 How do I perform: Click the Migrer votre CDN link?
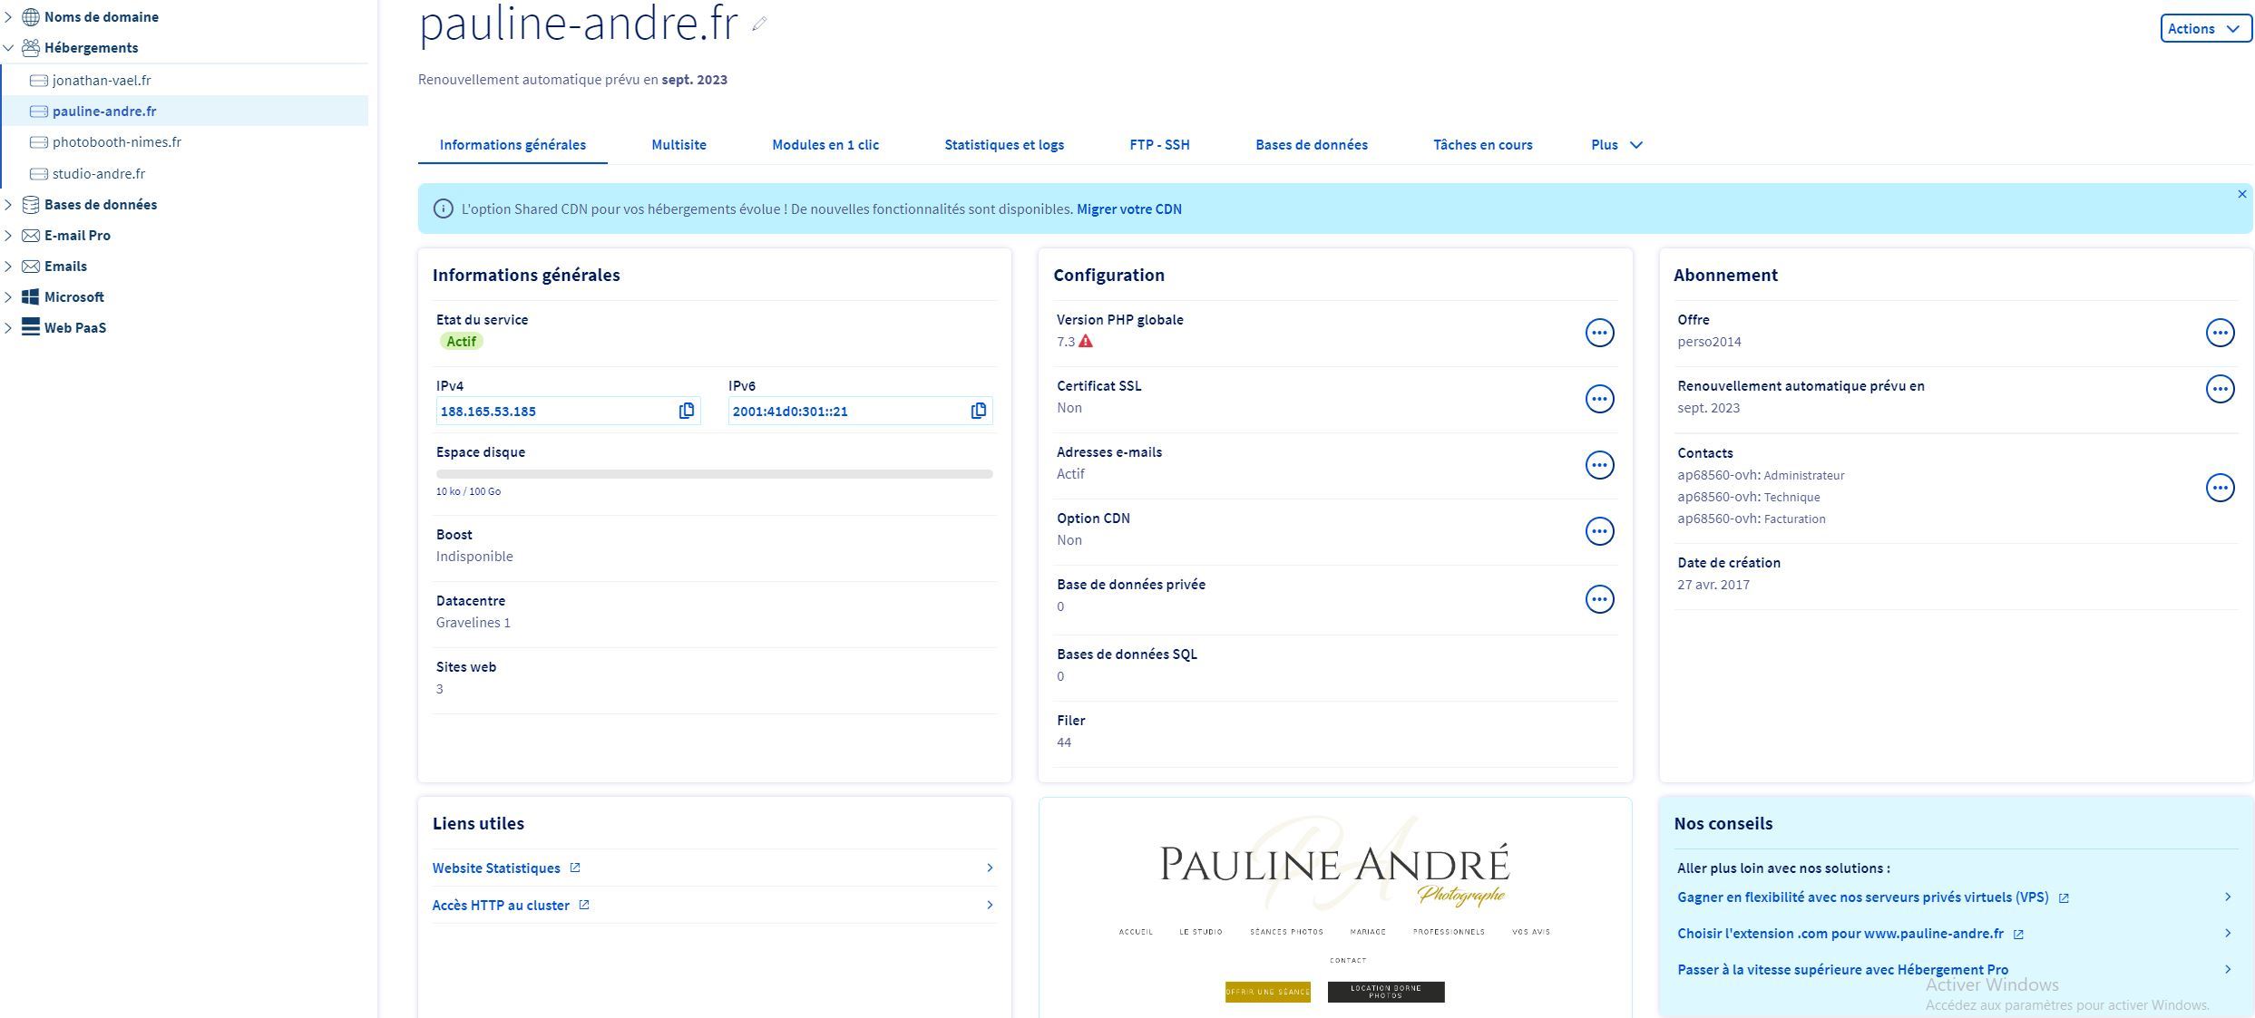click(x=1128, y=209)
